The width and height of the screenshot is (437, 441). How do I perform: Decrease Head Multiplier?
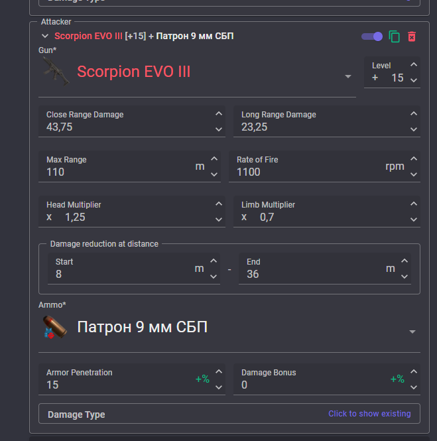219,220
